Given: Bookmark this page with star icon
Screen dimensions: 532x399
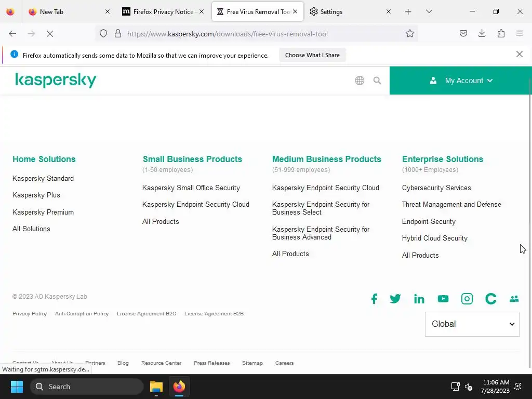Looking at the screenshot, I should tap(410, 34).
